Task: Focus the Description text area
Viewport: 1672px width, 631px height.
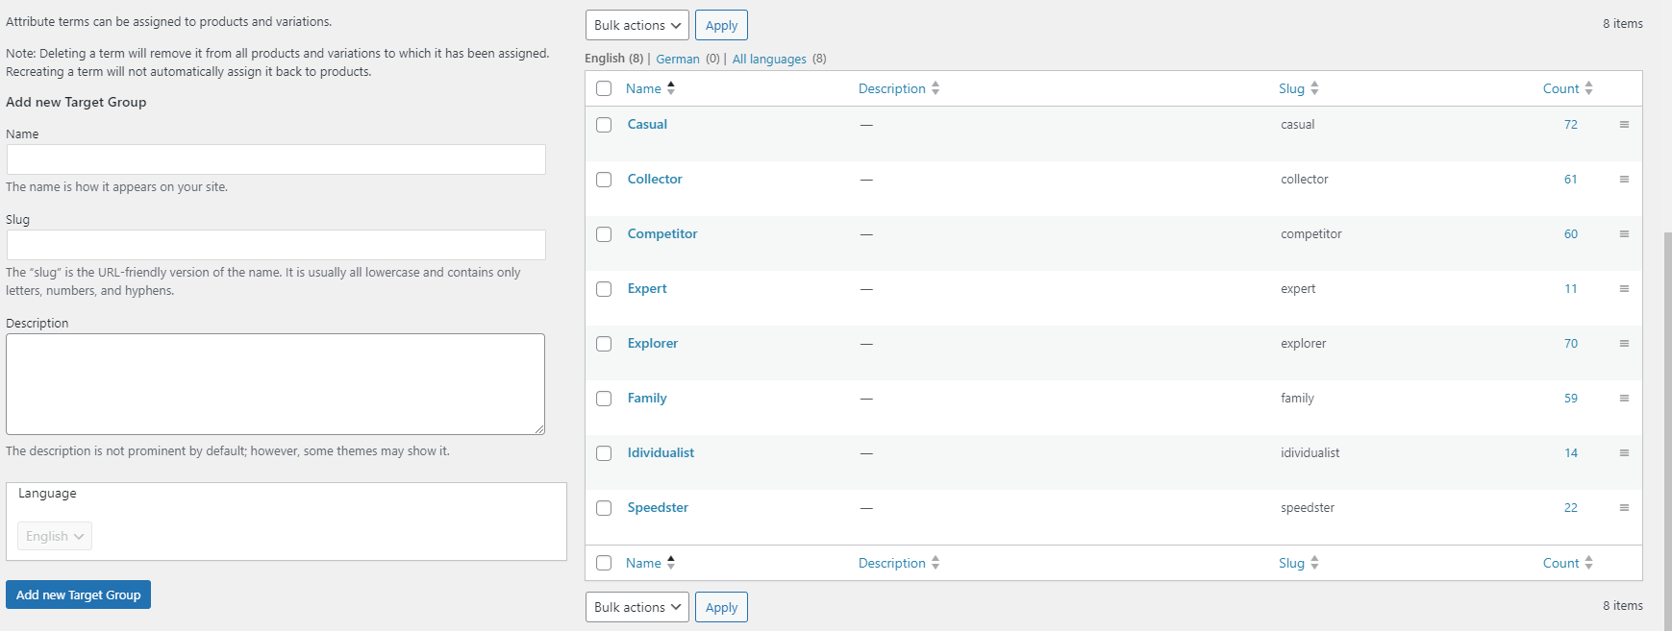Action: pos(276,384)
